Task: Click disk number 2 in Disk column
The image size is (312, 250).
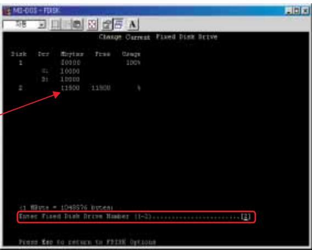Action: click(20, 88)
